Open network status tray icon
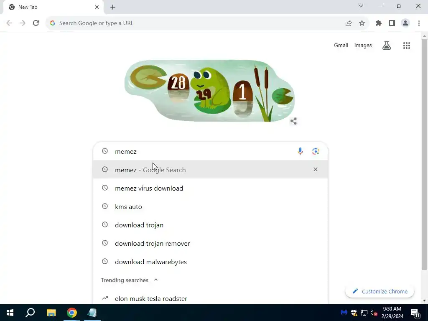Image resolution: width=428 pixels, height=321 pixels. pos(364,313)
